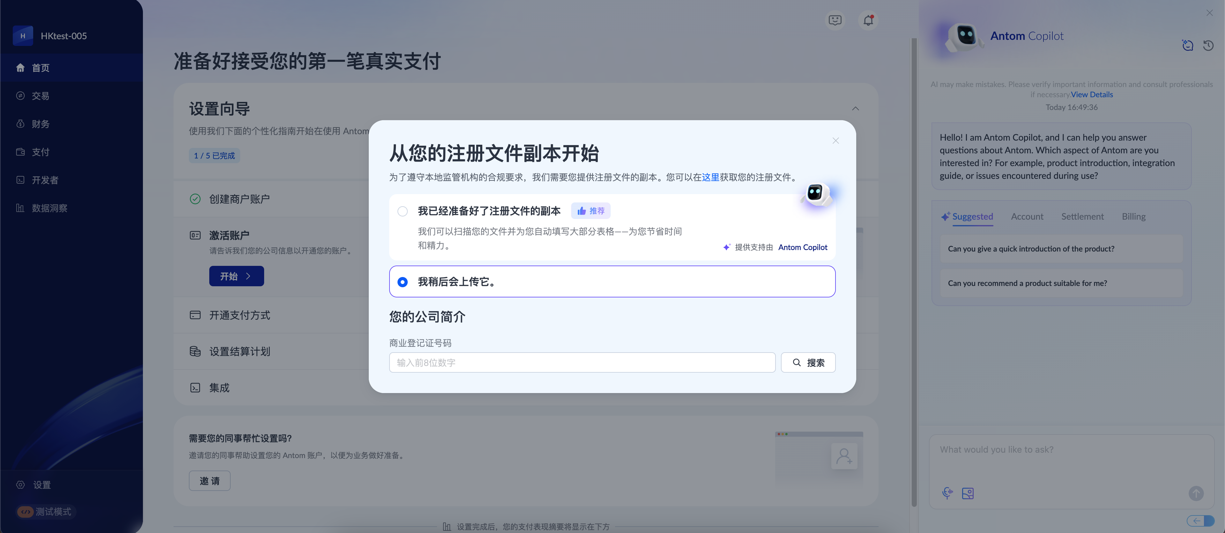
Task: Select 我稍后会上传它 radio option
Action: point(402,282)
